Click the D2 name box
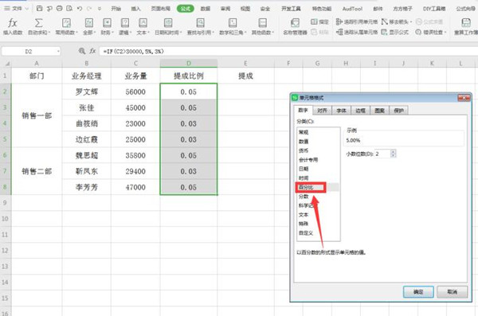Screen dimensions: 478x316 (29, 51)
